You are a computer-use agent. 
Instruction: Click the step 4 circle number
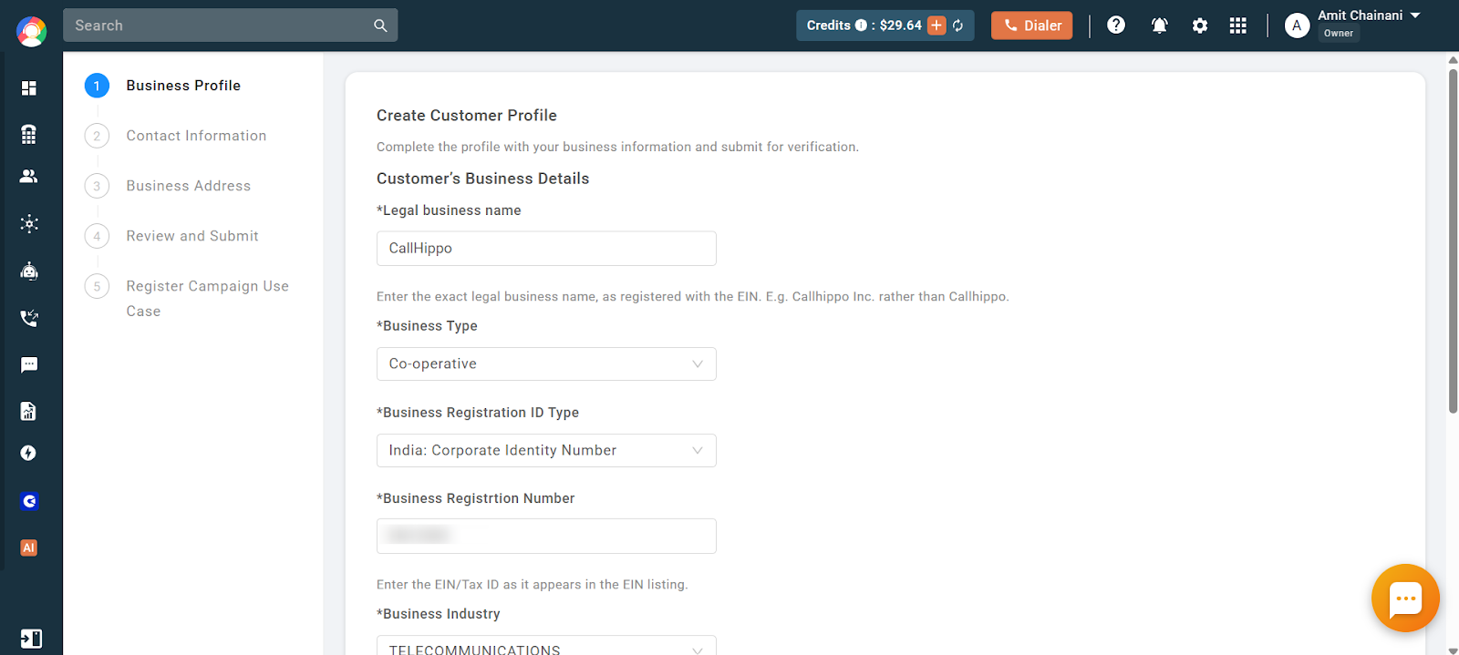(x=97, y=236)
